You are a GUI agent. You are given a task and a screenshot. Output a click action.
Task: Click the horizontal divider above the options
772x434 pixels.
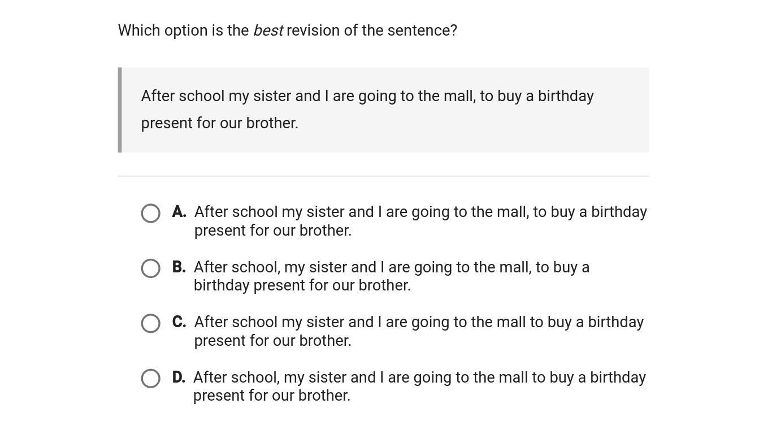(383, 176)
